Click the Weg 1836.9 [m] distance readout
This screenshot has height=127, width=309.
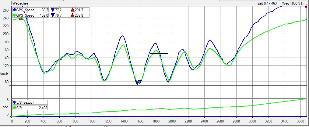[x=293, y=3]
